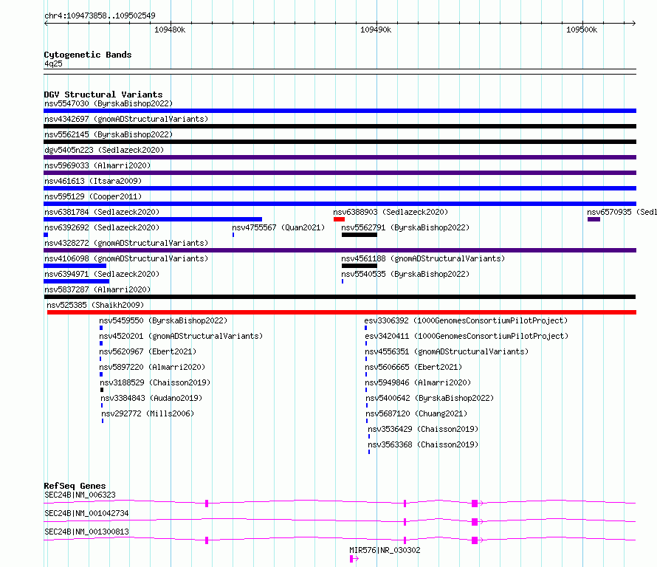657x567 pixels.
Task: Select SEC24B|NM_001300813 transcript label
Action: (86, 532)
